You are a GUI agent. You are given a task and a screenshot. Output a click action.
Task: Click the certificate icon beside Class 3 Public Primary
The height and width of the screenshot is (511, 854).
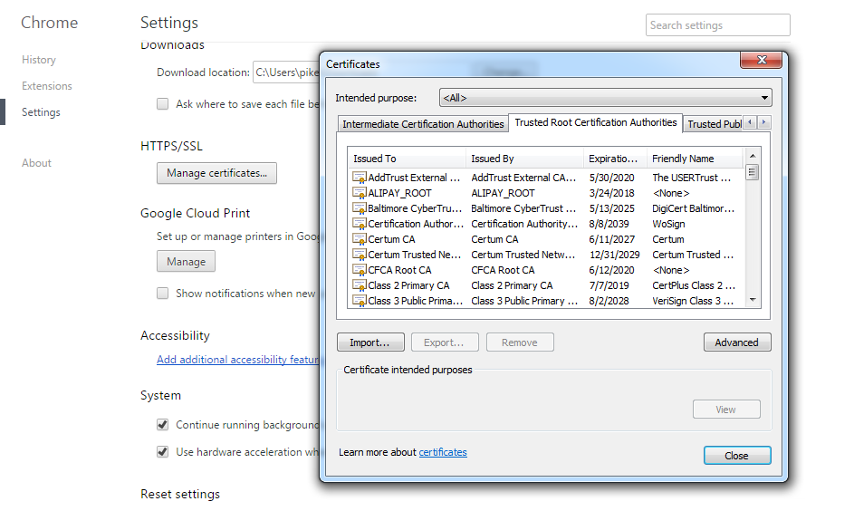tap(359, 301)
